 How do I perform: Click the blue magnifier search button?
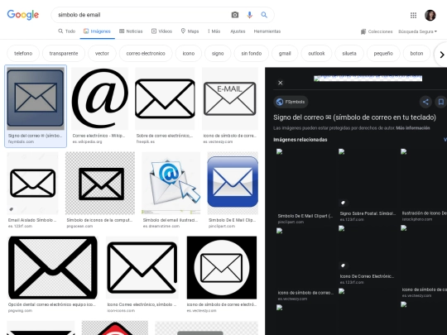click(264, 15)
